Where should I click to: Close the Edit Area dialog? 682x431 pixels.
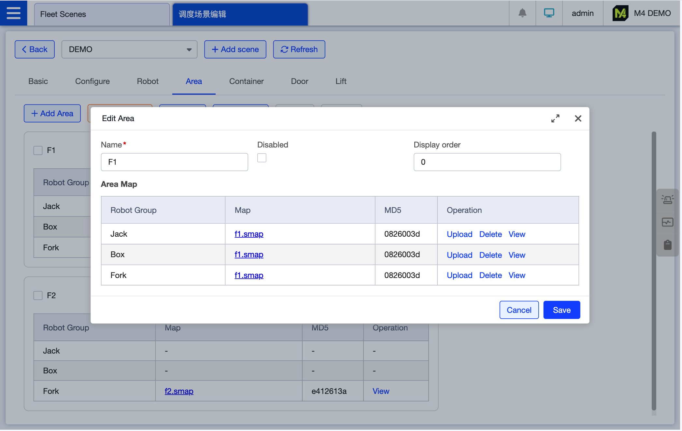(x=578, y=118)
